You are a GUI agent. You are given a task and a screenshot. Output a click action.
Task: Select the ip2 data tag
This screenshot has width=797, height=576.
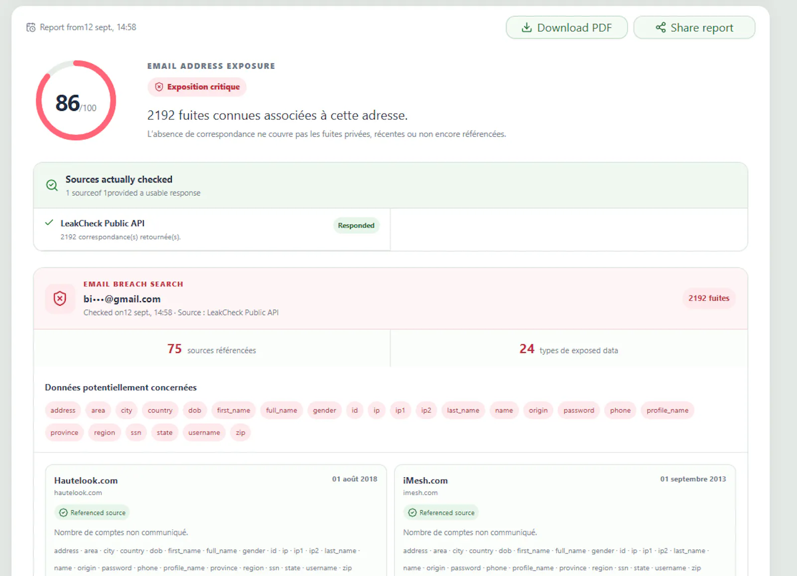click(x=426, y=410)
